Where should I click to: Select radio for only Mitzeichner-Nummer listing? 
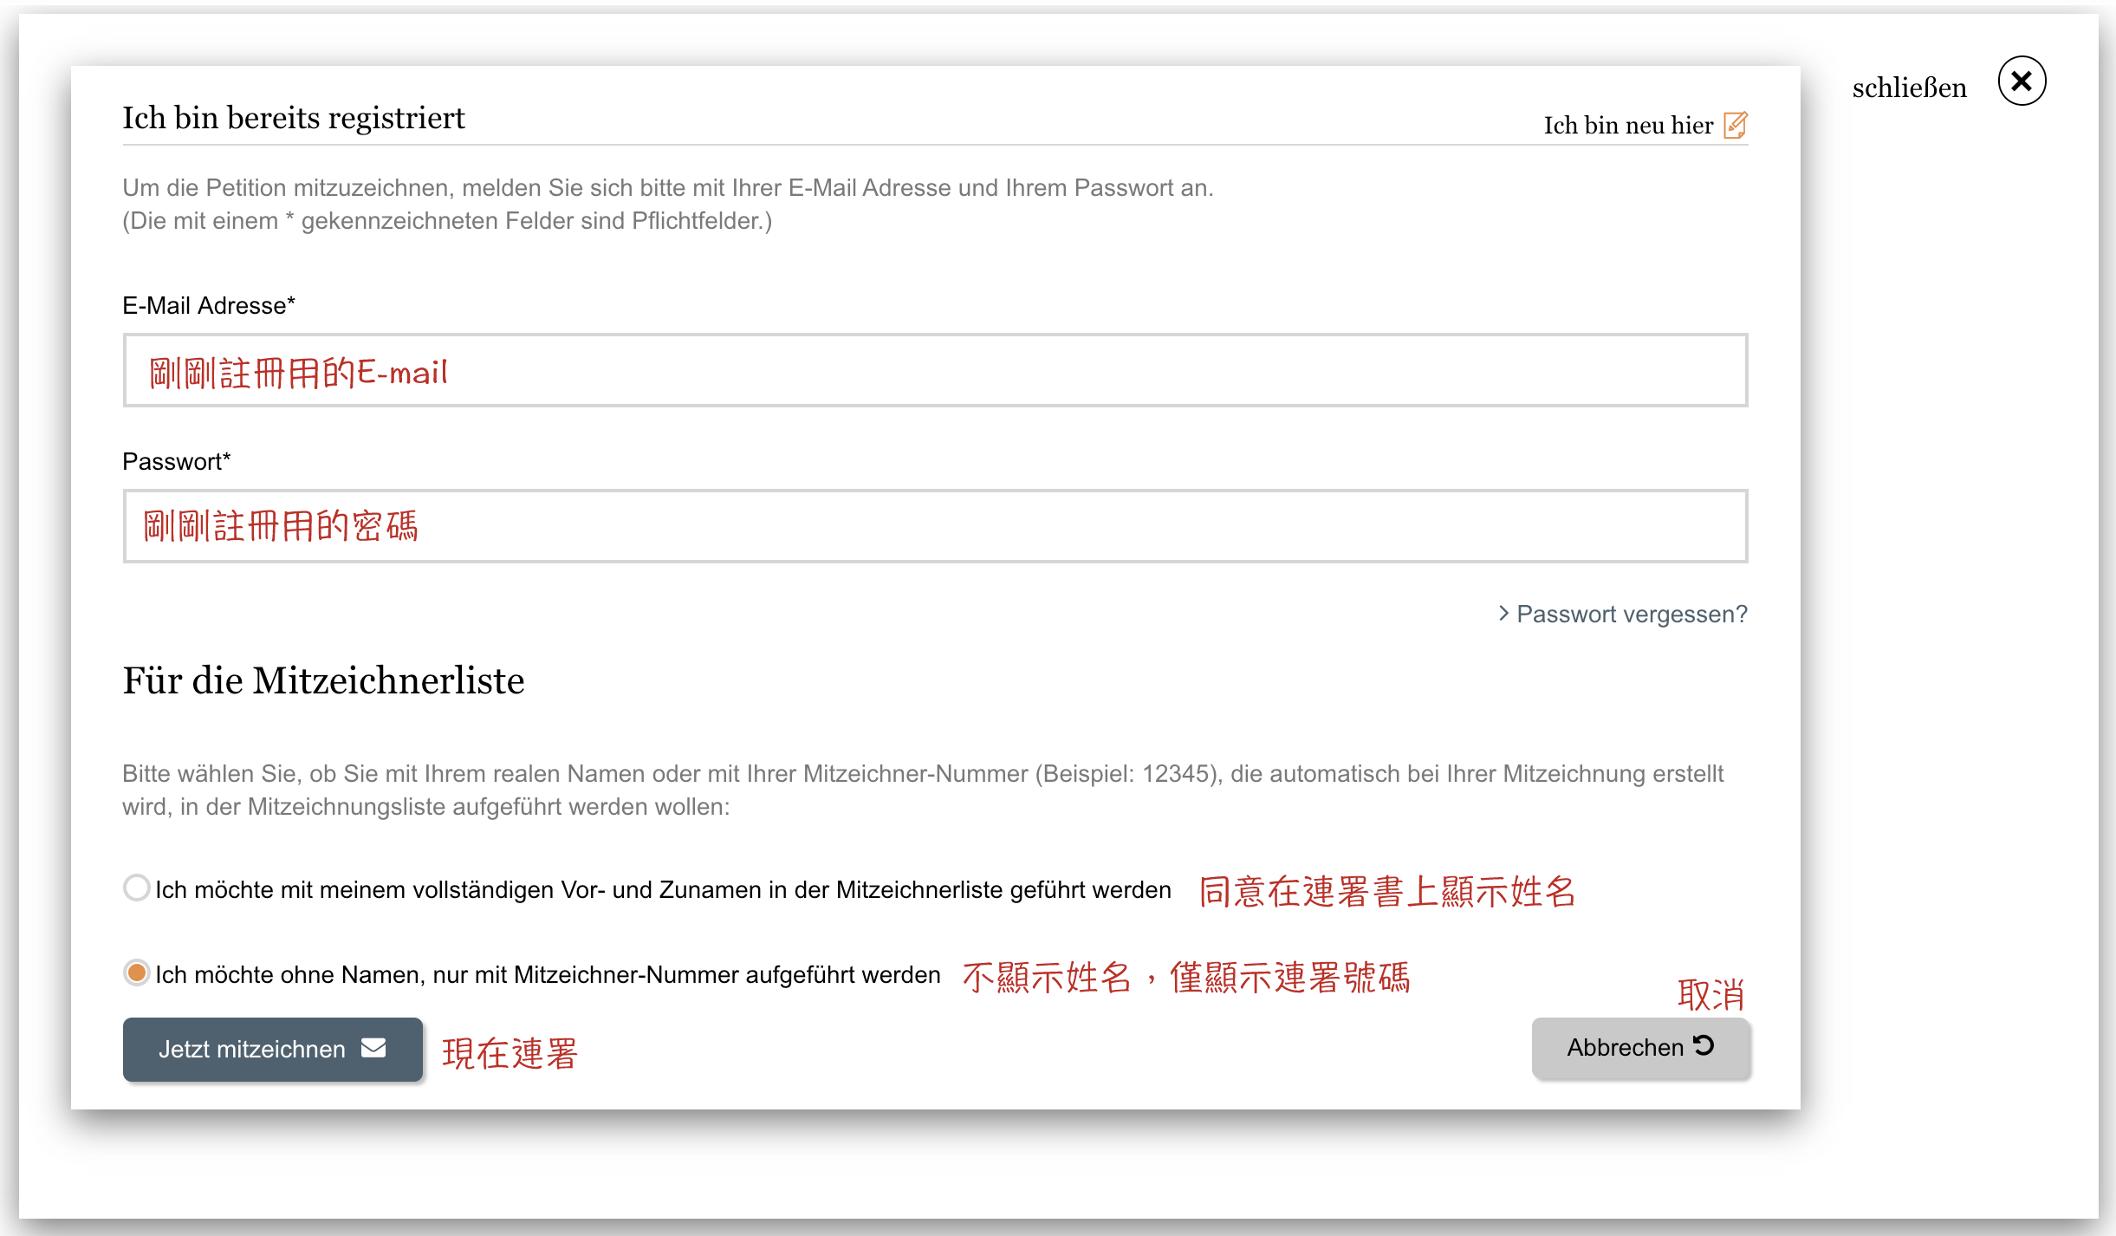[136, 973]
